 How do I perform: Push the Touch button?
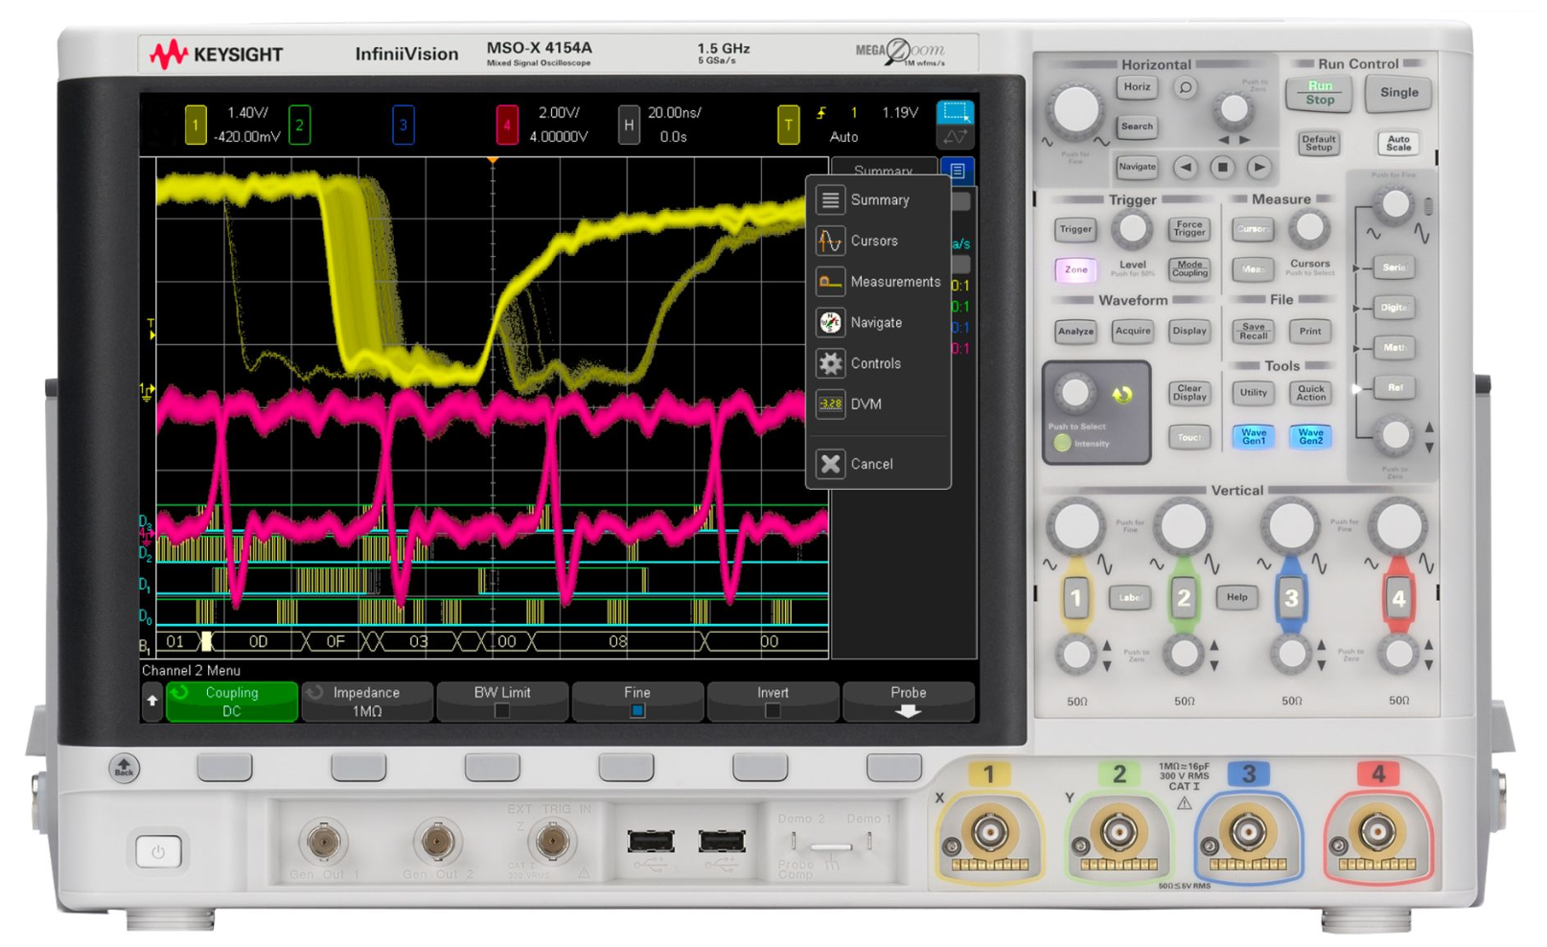[1189, 437]
